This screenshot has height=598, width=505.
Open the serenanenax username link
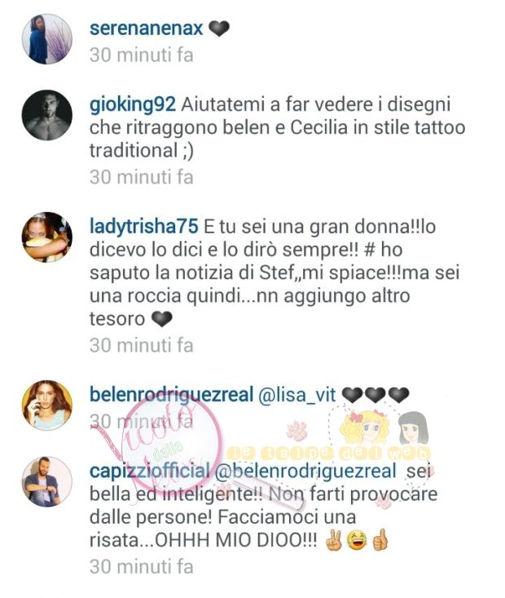click(147, 29)
